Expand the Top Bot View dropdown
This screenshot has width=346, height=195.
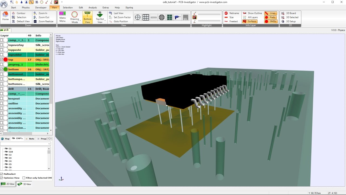pos(100,17)
